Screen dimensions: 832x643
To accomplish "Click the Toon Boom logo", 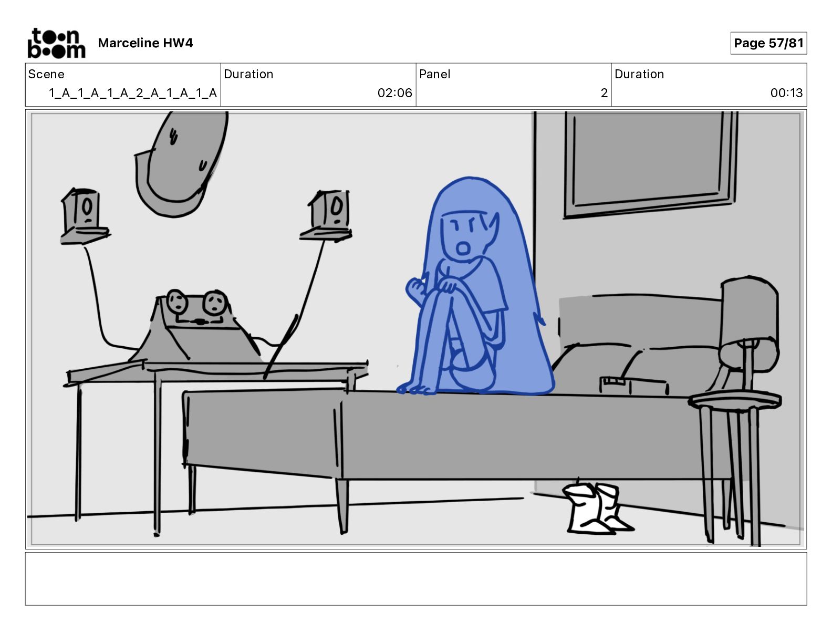I will point(56,43).
